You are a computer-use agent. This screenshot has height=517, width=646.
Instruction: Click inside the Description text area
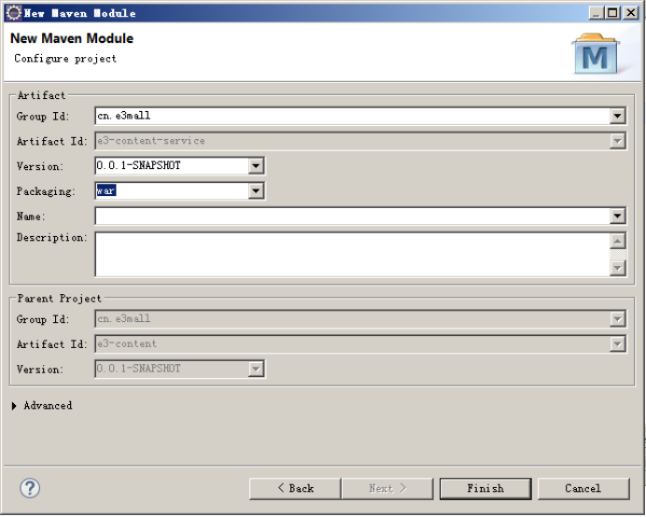(352, 255)
